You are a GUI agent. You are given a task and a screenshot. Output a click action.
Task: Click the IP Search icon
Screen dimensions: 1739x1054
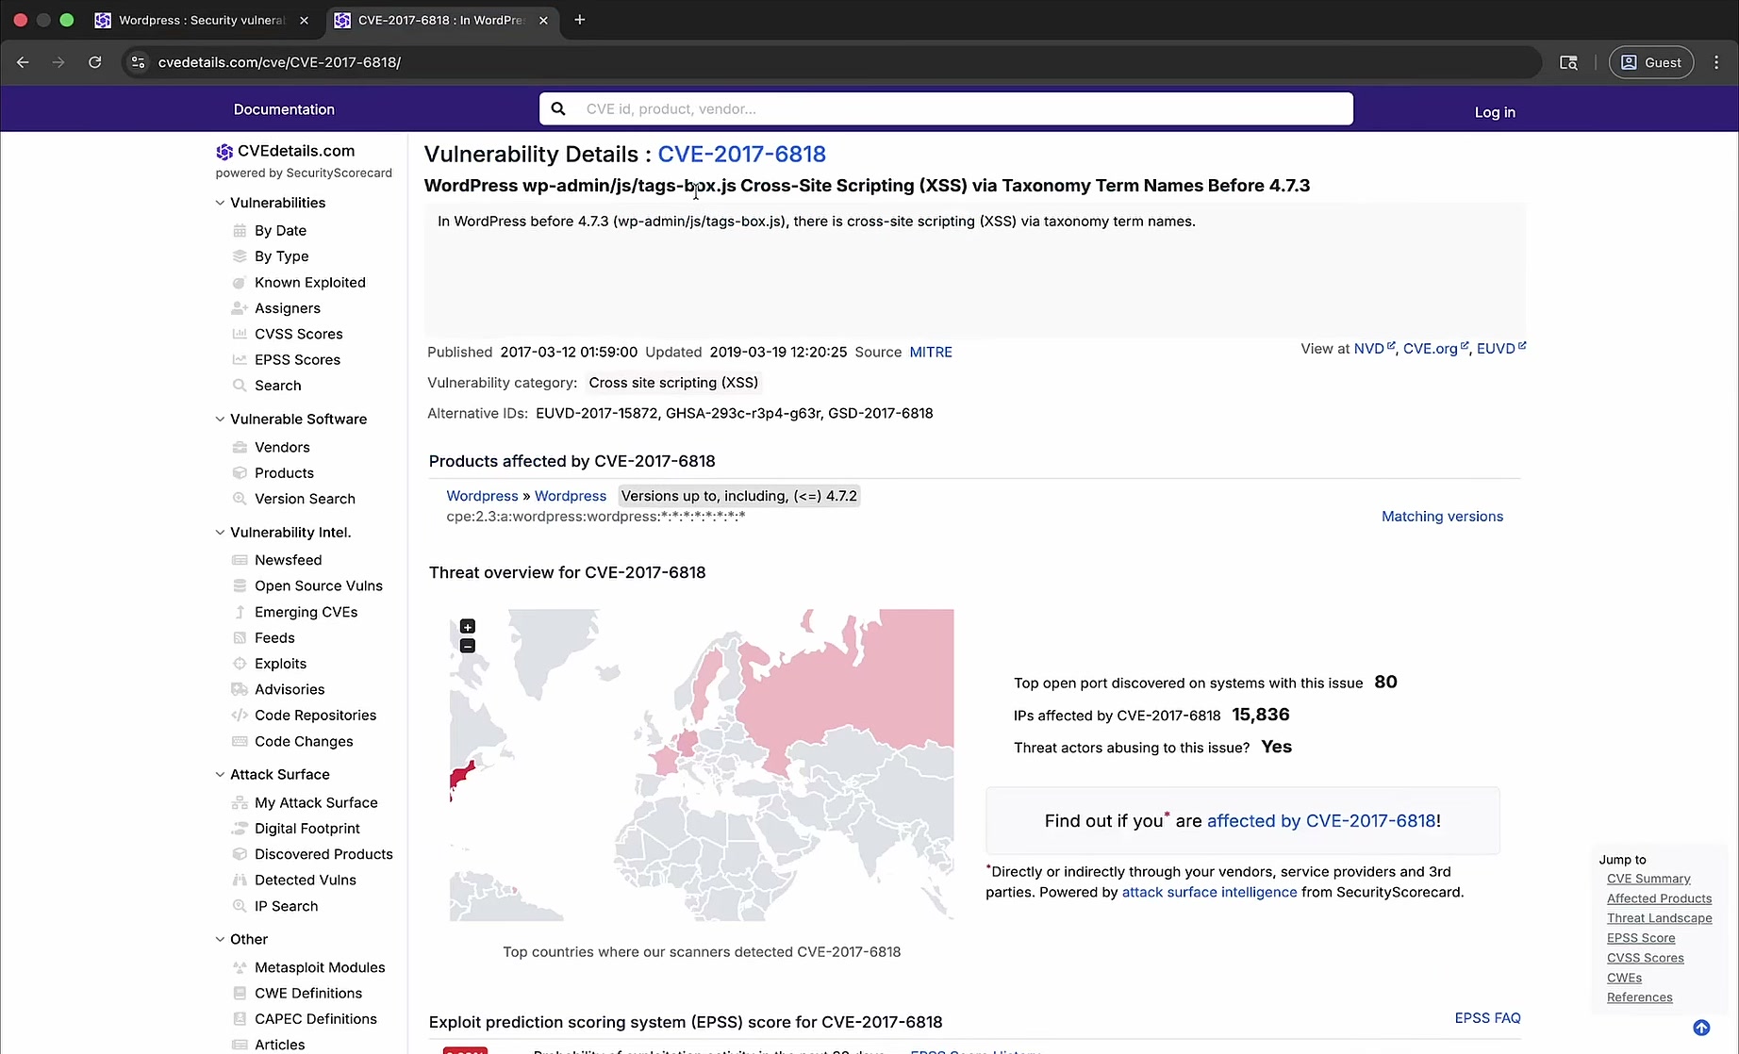click(x=240, y=906)
